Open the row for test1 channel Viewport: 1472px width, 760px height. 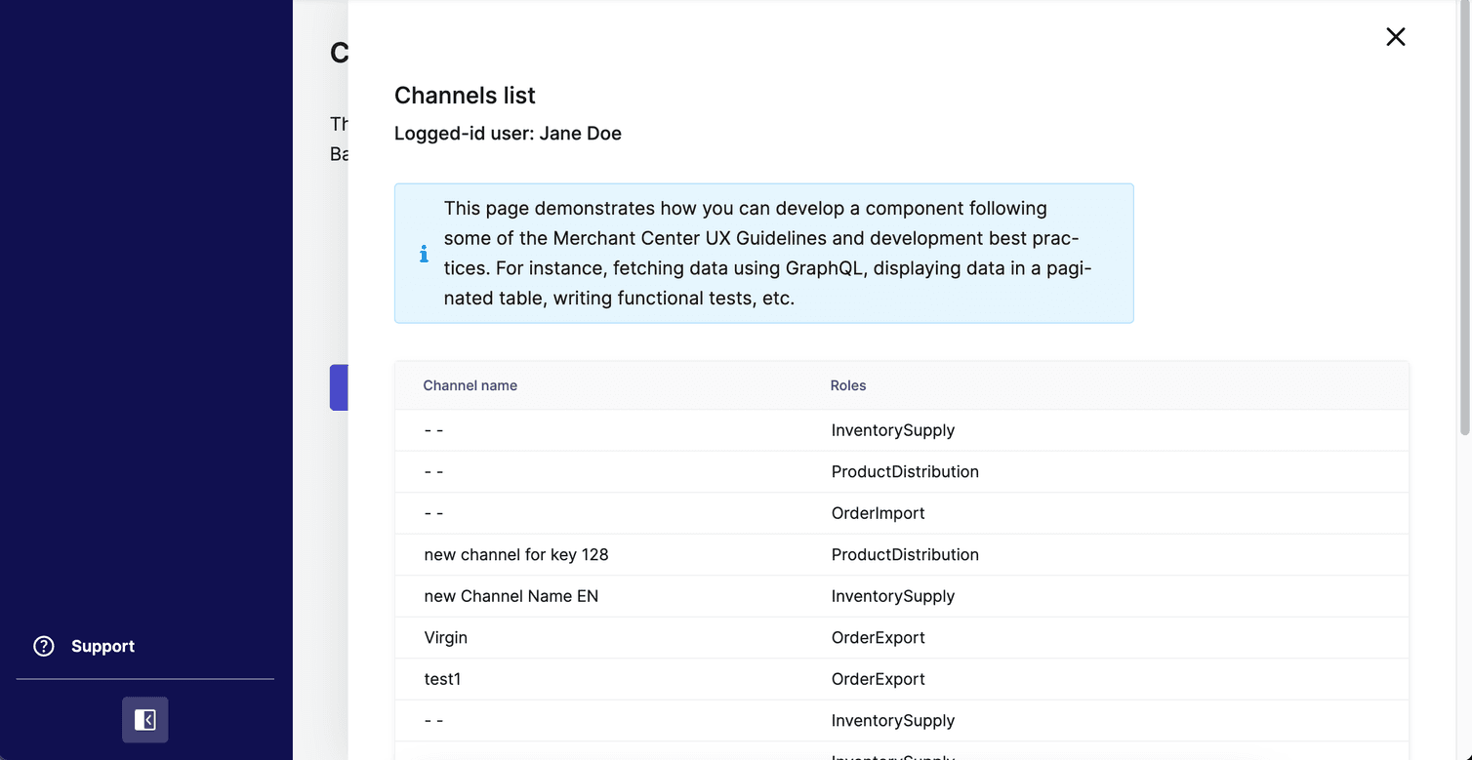pos(442,678)
